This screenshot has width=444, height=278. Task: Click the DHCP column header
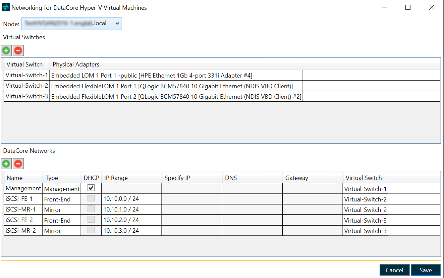click(x=91, y=178)
